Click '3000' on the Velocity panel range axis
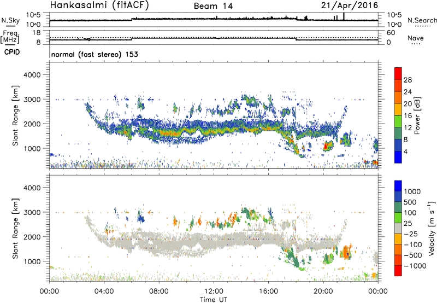Viewport: 437px width, 303px height. click(x=32, y=212)
